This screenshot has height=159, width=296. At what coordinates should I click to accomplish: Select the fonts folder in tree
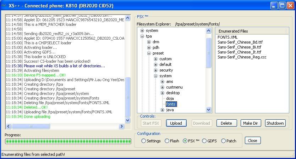pos(171,104)
